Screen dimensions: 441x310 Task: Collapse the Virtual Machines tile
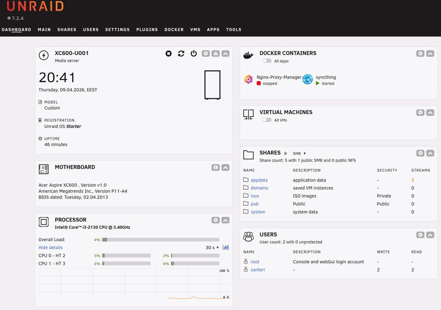[430, 112]
